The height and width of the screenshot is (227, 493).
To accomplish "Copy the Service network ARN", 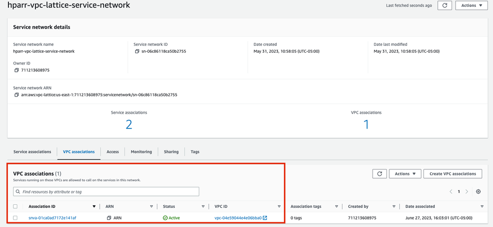I will coord(16,95).
